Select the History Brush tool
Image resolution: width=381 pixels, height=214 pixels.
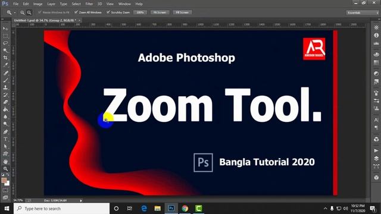tap(5, 95)
